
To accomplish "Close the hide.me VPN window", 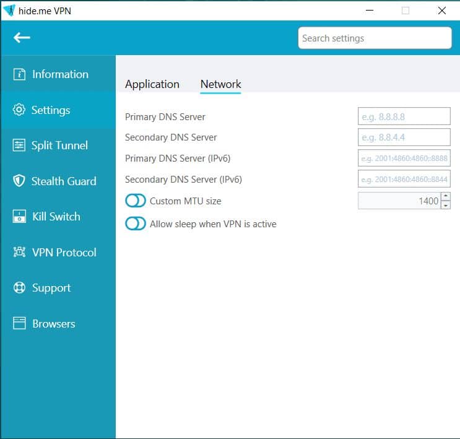I will click(x=442, y=11).
